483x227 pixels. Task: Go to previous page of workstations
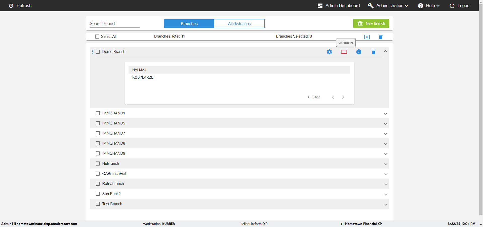(333, 97)
